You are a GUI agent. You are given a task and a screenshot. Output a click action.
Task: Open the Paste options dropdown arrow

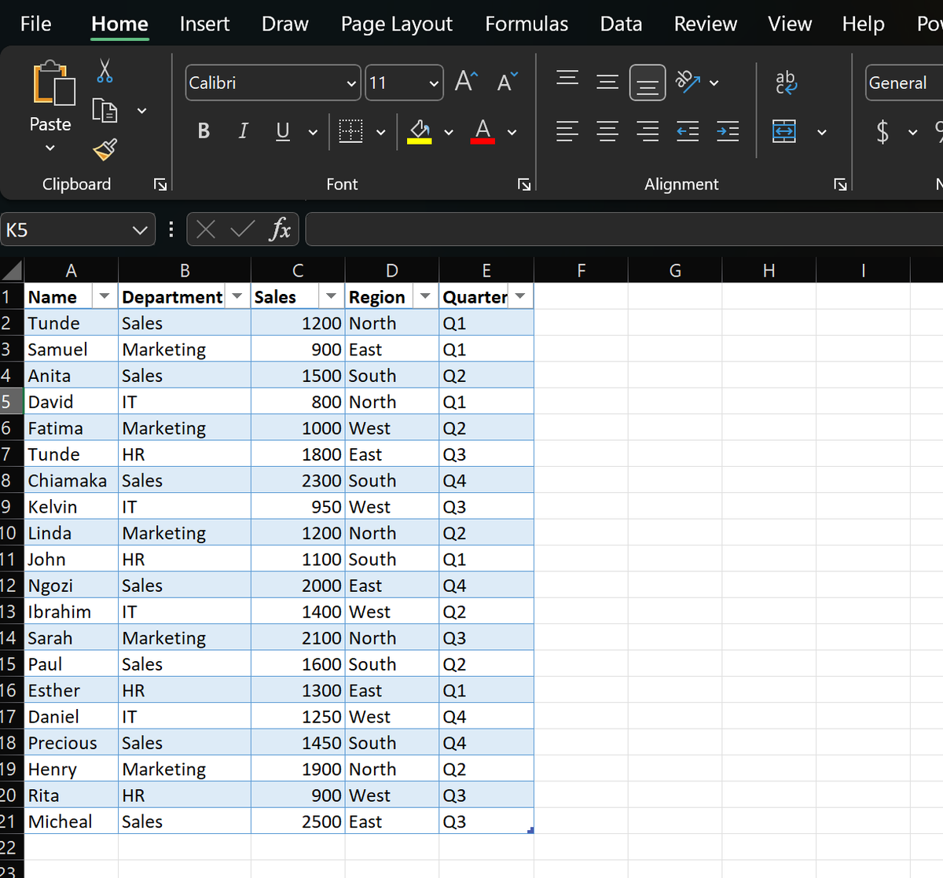pos(50,148)
